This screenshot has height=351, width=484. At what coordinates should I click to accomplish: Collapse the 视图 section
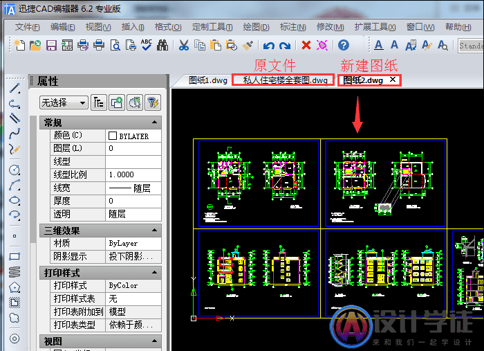(155, 341)
